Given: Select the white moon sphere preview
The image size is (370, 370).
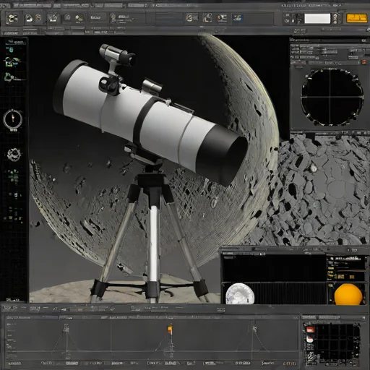Looking at the screenshot, I should pyautogui.click(x=240, y=293).
